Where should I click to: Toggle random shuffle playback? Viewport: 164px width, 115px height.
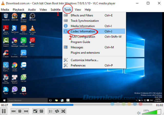pyautogui.click(x=63, y=111)
